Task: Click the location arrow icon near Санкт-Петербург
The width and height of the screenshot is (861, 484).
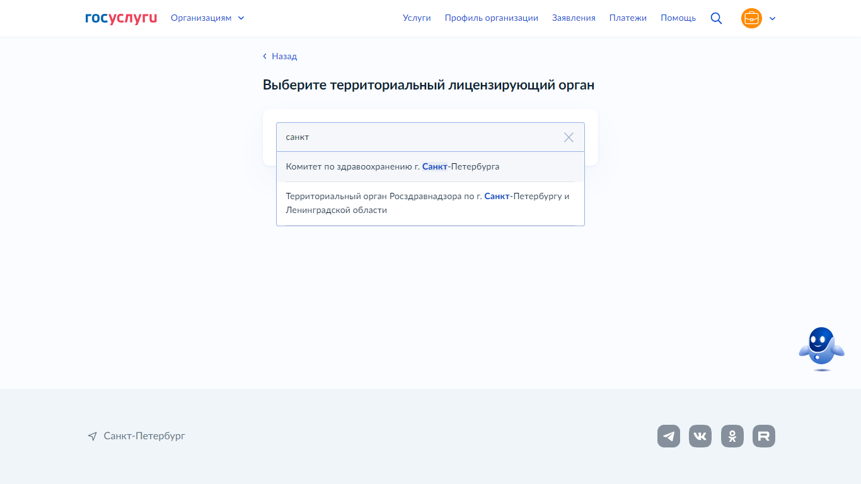Action: tap(93, 435)
